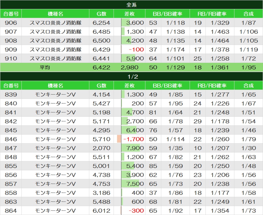
Task: Click combined average 1/95
Action: (x=249, y=67)
